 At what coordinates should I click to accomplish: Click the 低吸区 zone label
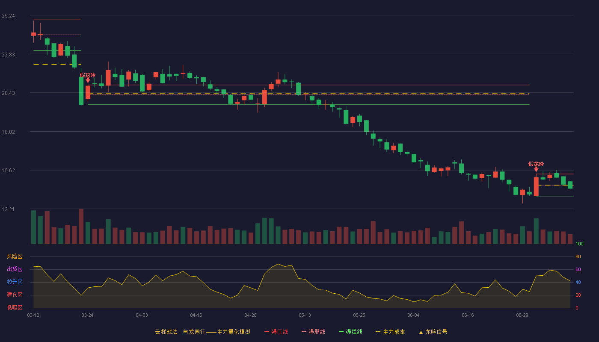coord(15,308)
